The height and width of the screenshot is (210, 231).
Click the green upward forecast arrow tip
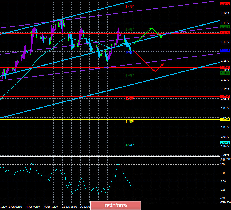click(152, 28)
